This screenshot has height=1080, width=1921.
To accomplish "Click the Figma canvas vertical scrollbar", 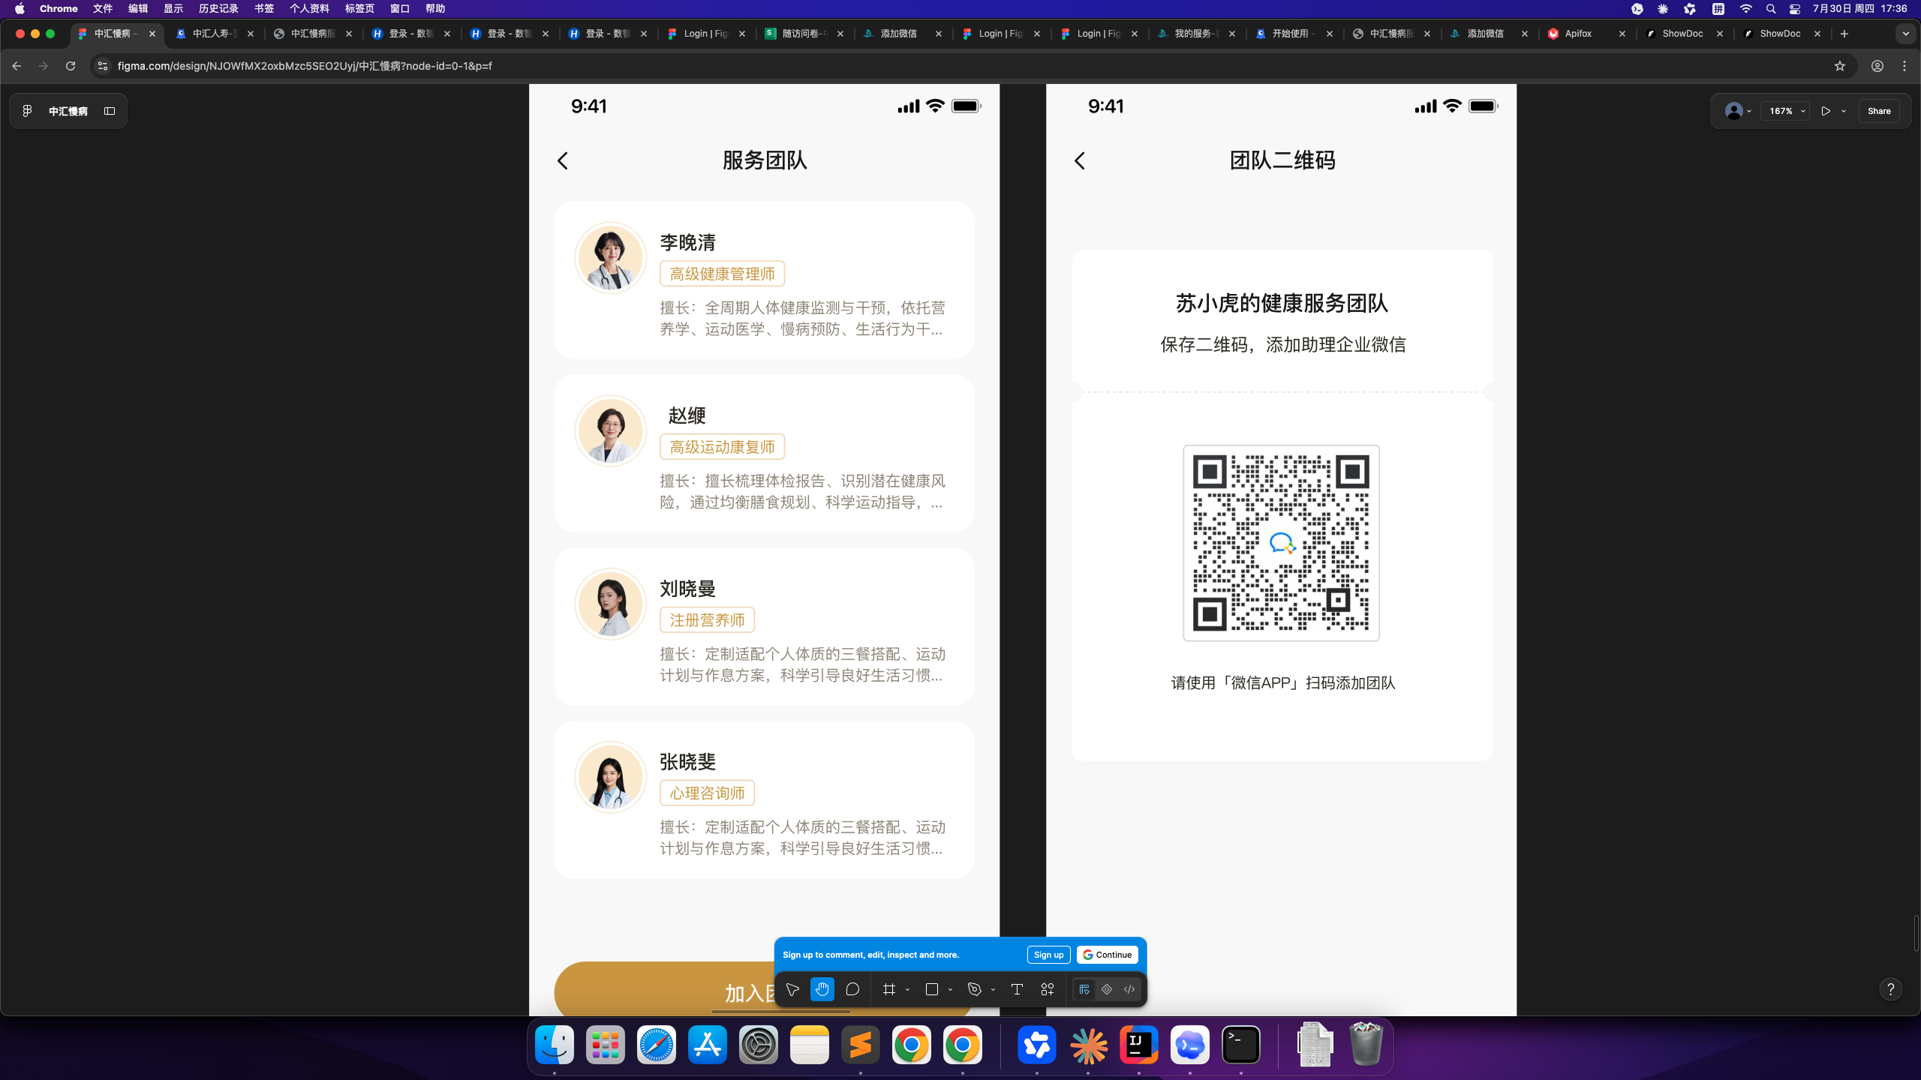I will tap(1916, 933).
